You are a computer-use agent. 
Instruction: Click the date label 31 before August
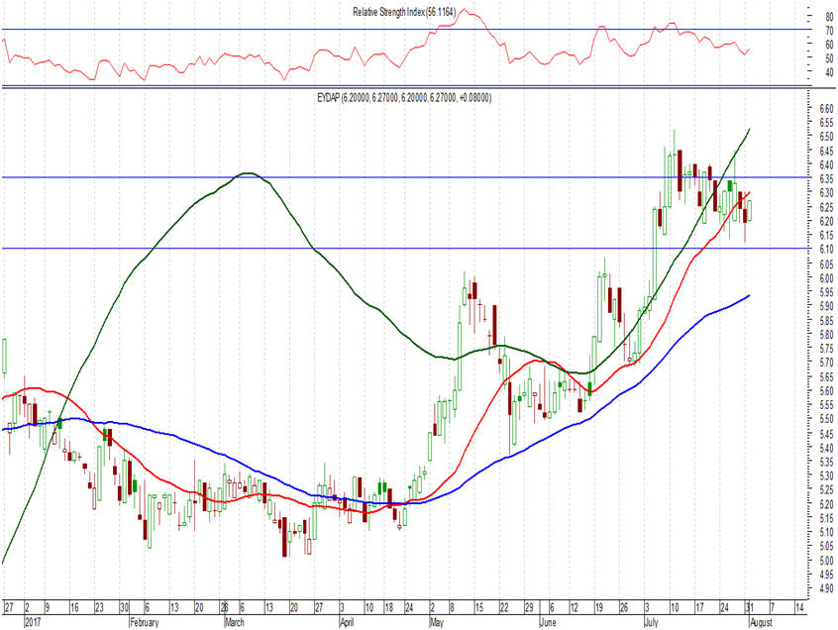(749, 607)
